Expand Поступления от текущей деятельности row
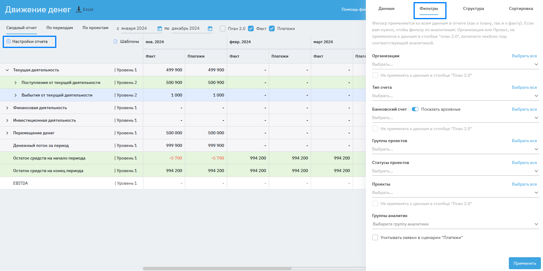 click(16, 83)
